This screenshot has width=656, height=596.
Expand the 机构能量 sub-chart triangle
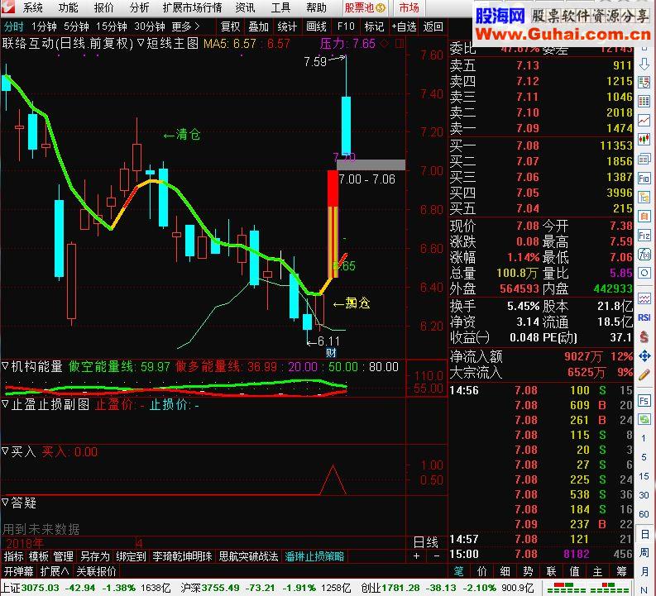[x=5, y=366]
